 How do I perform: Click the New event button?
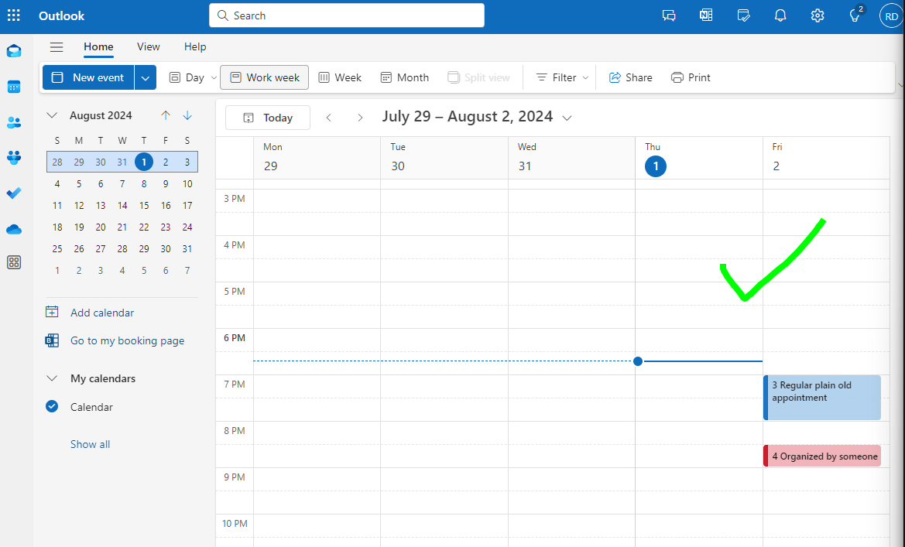88,77
